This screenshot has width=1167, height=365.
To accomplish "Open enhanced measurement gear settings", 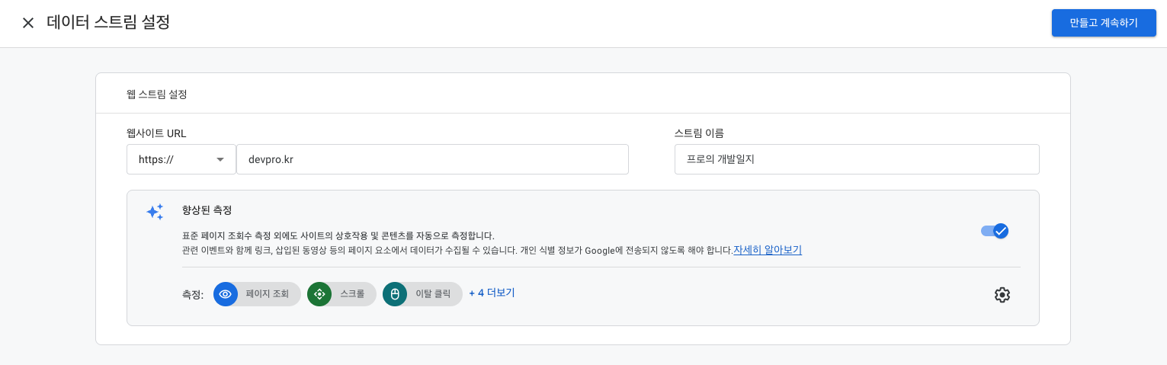I will [x=1002, y=295].
